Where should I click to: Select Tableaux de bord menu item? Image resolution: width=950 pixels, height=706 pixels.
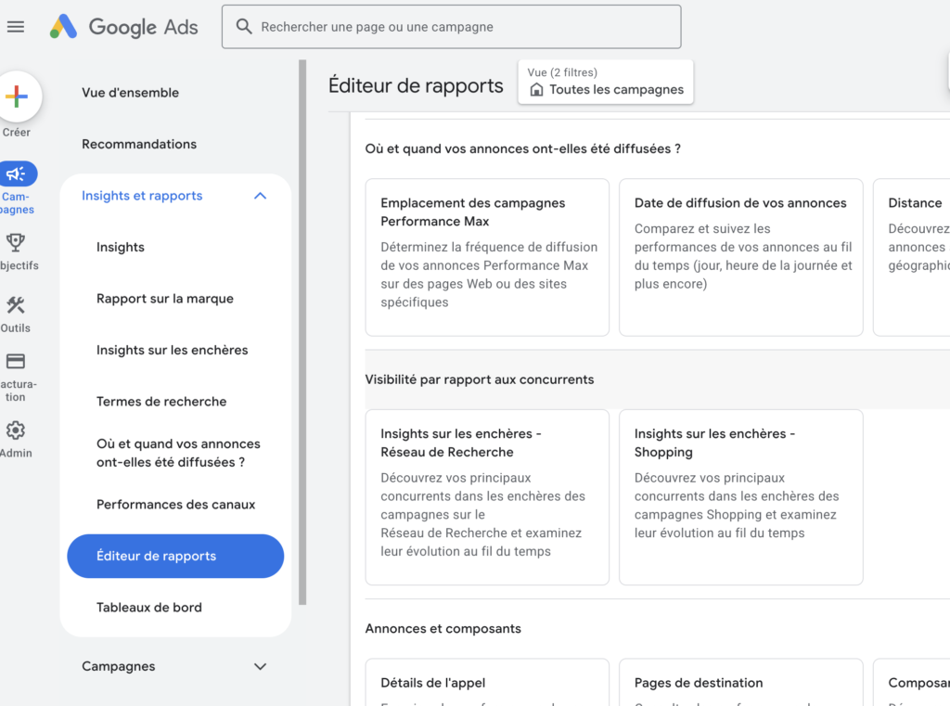tap(149, 608)
